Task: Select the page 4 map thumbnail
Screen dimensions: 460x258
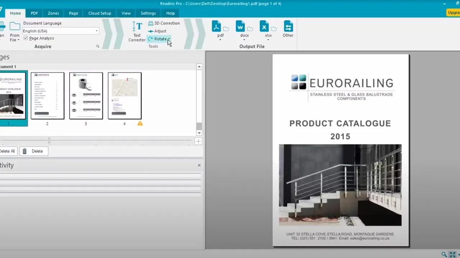Action: coord(125,96)
